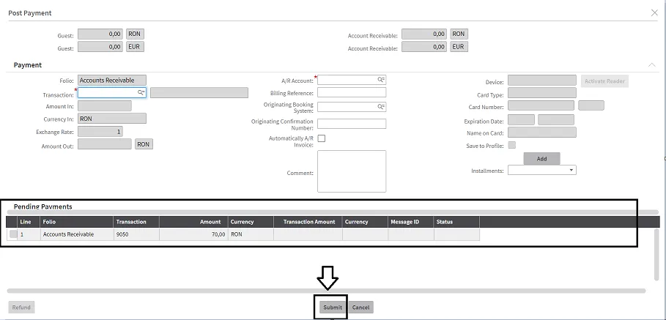
Task: Click the Name on Card field
Action: (x=542, y=133)
